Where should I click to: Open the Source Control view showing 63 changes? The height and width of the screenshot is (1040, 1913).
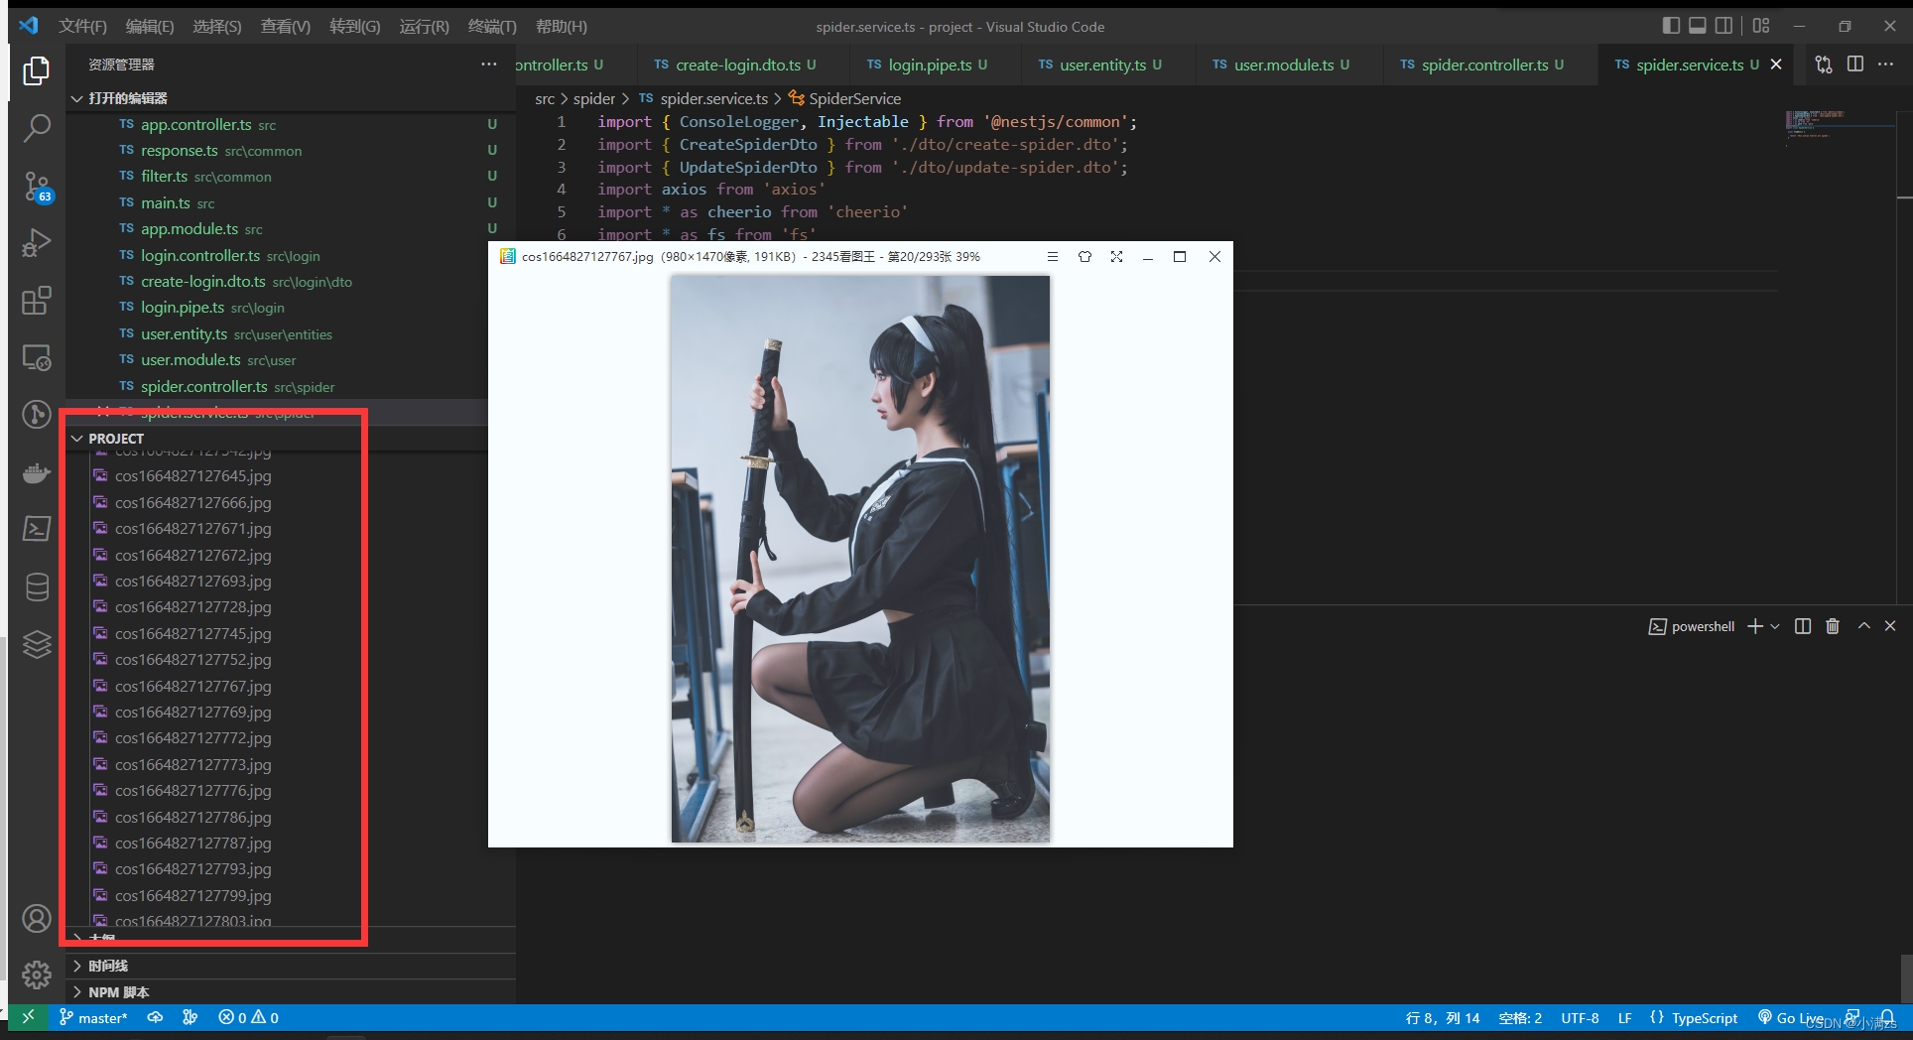[37, 186]
